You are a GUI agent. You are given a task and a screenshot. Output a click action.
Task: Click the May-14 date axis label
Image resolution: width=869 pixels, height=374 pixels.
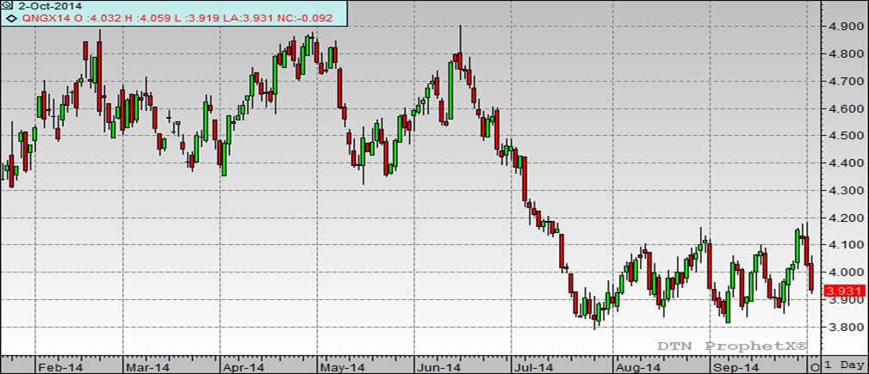pyautogui.click(x=343, y=366)
